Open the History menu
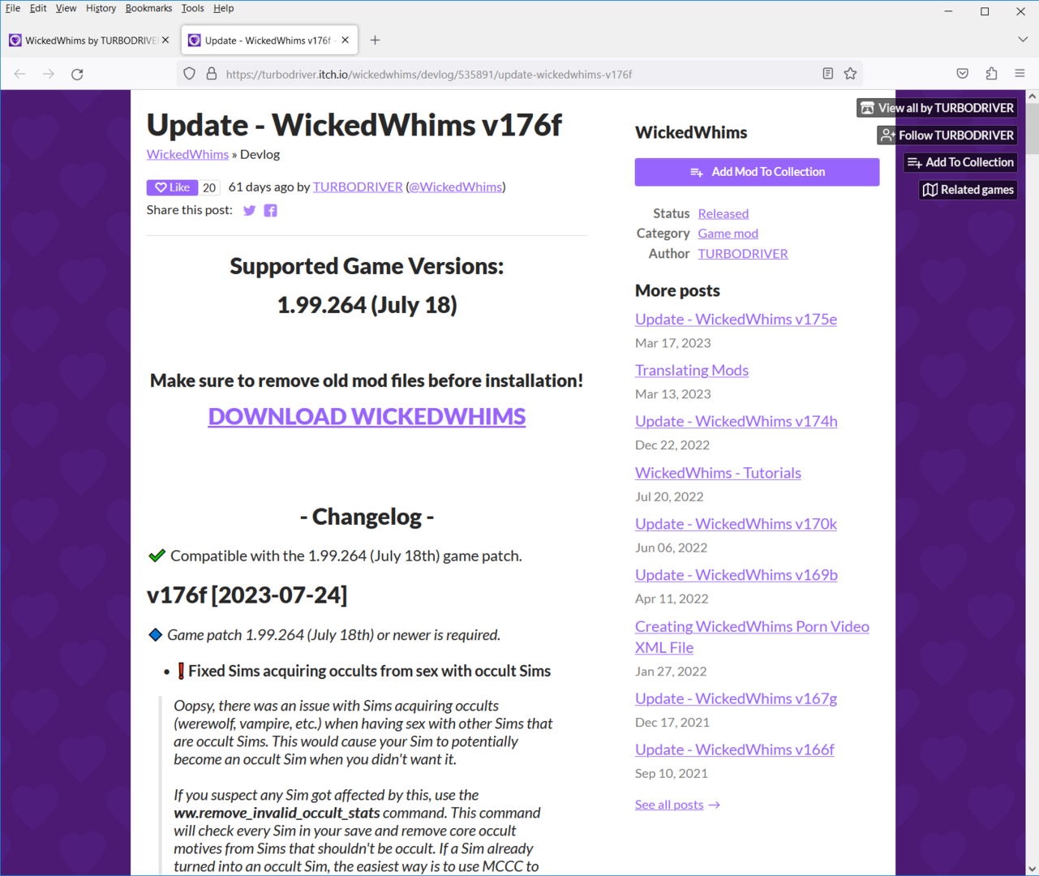Image resolution: width=1039 pixels, height=876 pixels. tap(101, 8)
